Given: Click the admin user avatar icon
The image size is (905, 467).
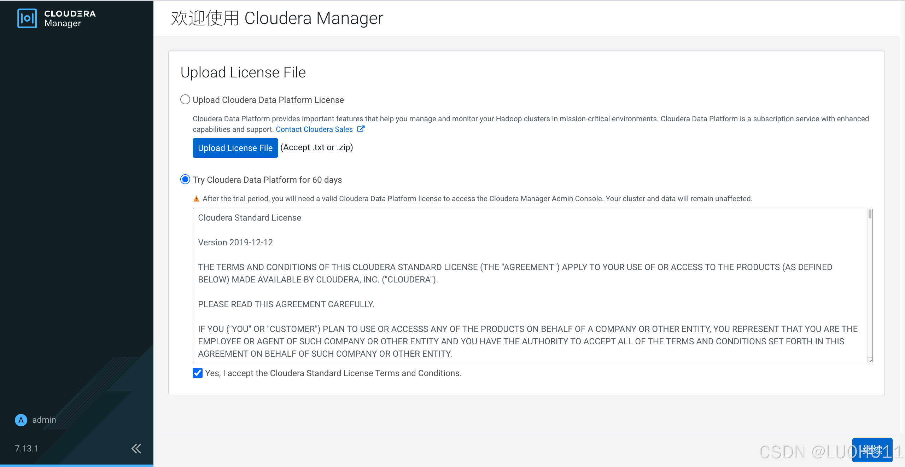Looking at the screenshot, I should point(21,420).
